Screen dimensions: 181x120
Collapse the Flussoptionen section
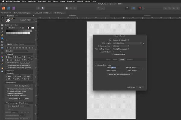click(x=6, y=83)
